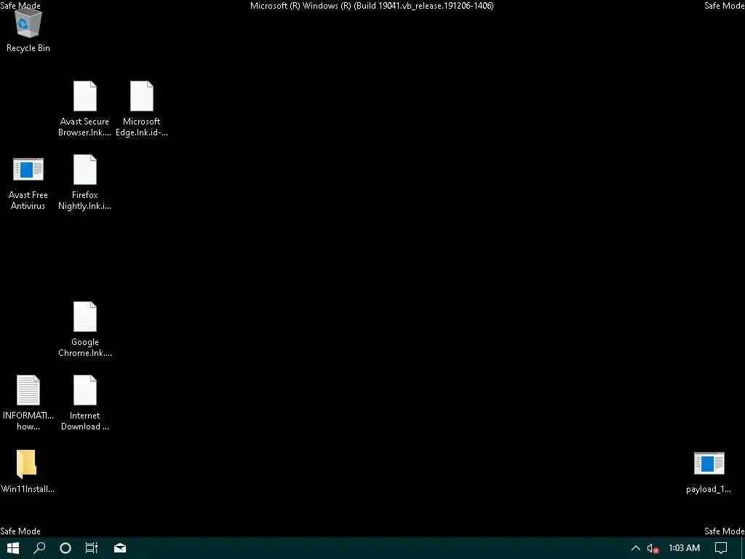Open taskbar search magnifier
Image resolution: width=745 pixels, height=559 pixels.
coord(39,548)
